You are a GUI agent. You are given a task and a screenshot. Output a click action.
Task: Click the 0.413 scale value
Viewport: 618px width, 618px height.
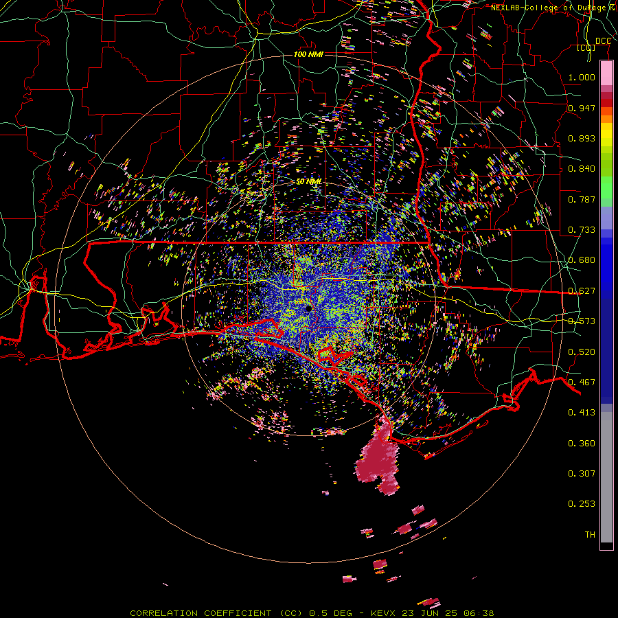coord(582,413)
